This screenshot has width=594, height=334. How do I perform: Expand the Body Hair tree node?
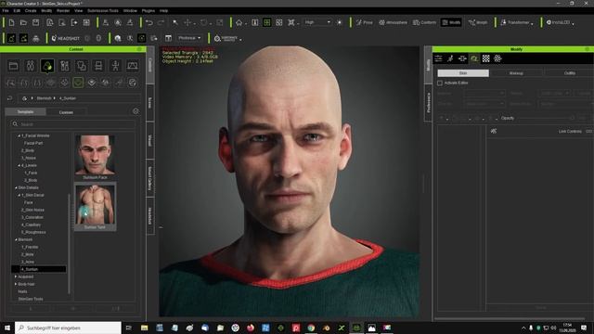pos(16,284)
